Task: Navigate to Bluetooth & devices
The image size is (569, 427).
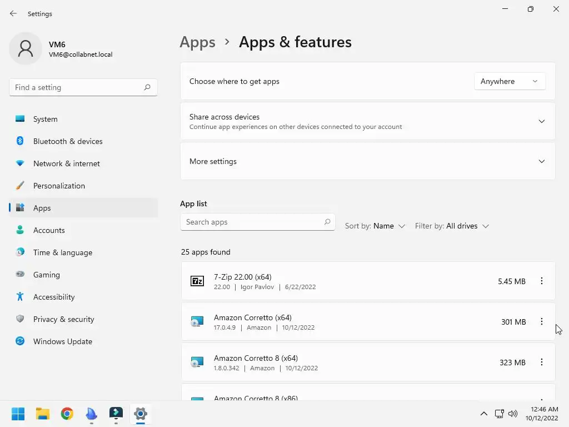Action: coord(68,141)
